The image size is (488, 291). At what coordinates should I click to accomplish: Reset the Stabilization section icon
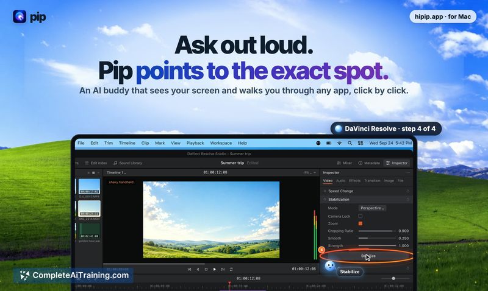click(x=407, y=200)
